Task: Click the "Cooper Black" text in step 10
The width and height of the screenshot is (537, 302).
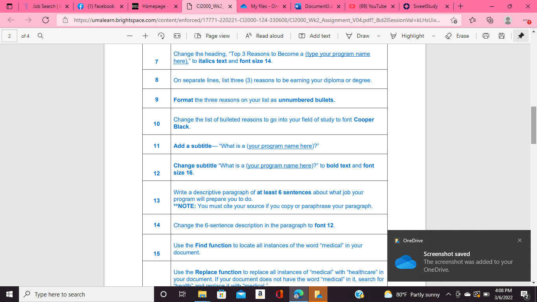Action: coord(274,123)
